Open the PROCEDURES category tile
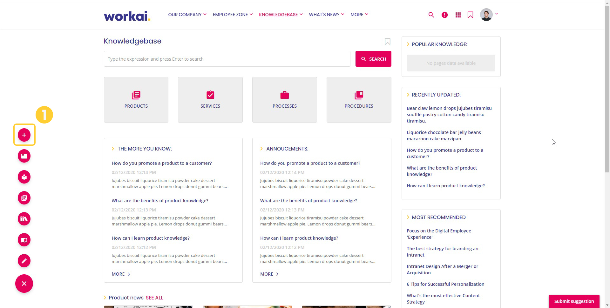The width and height of the screenshot is (610, 308). [x=359, y=100]
